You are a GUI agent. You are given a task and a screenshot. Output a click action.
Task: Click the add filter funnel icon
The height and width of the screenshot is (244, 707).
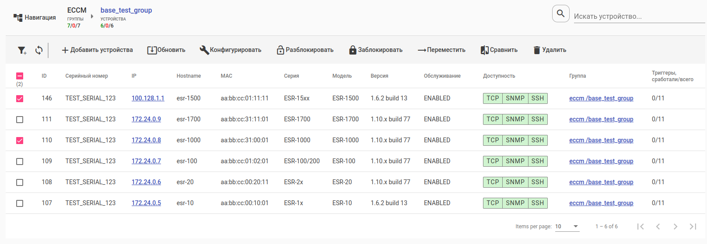(22, 50)
